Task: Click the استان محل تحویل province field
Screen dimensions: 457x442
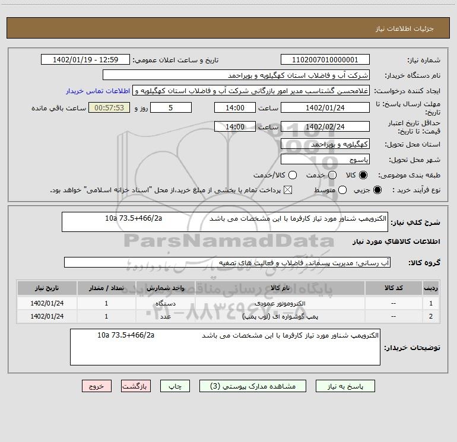Action: tap(325, 144)
